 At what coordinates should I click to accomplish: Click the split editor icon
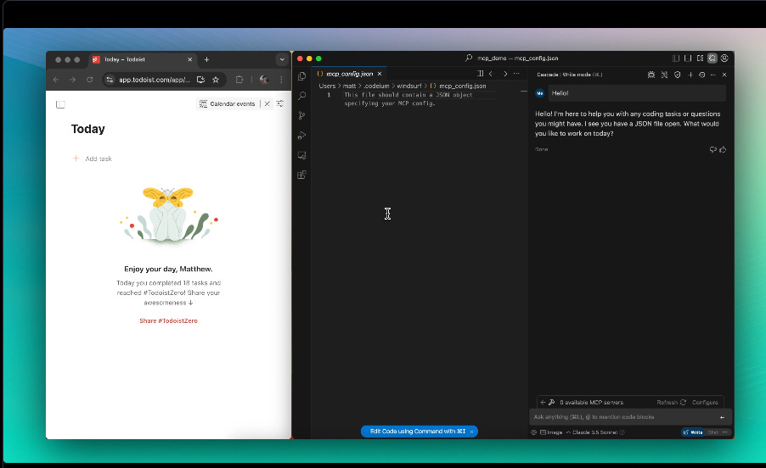click(480, 74)
